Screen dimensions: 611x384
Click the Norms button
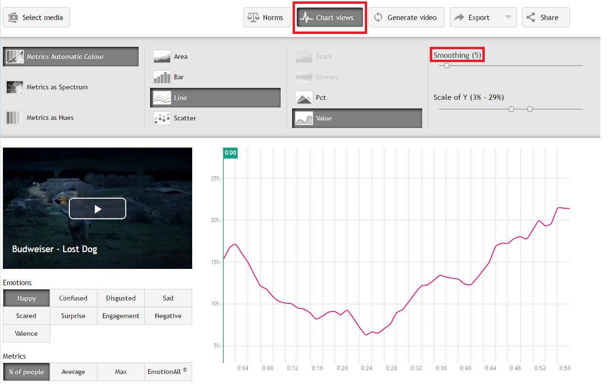pyautogui.click(x=267, y=17)
